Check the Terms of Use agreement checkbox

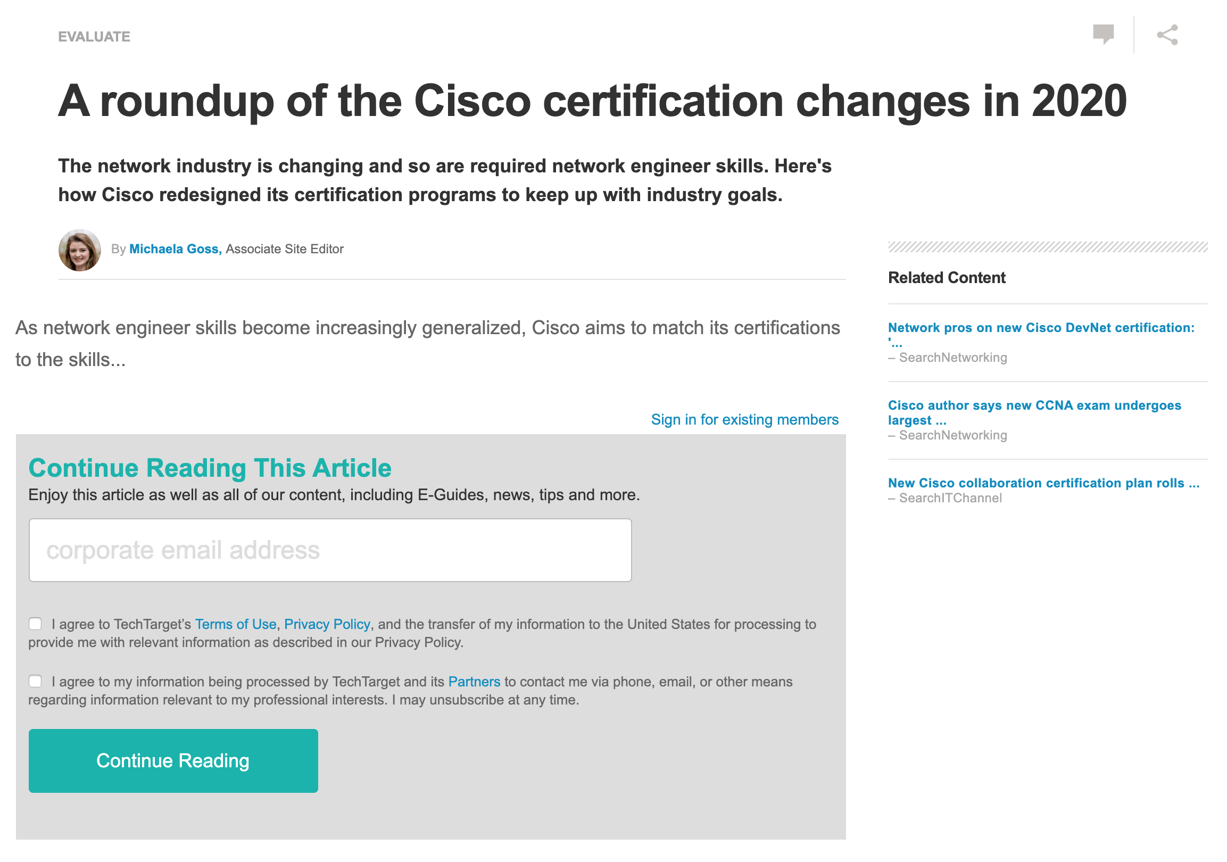click(35, 624)
